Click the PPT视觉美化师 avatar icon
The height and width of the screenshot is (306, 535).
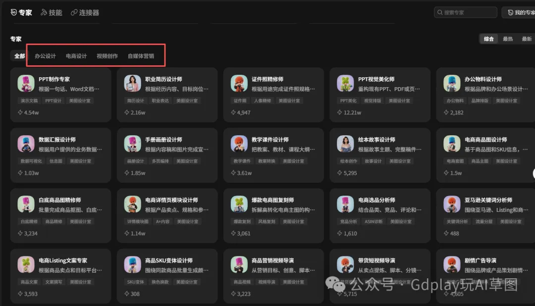coord(345,84)
